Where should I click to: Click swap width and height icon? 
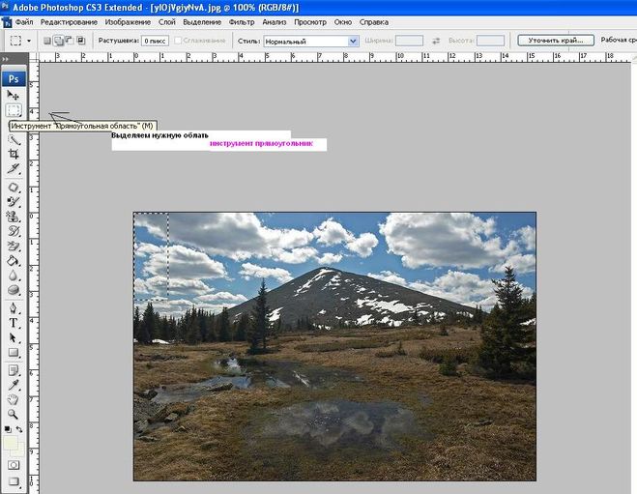(436, 41)
